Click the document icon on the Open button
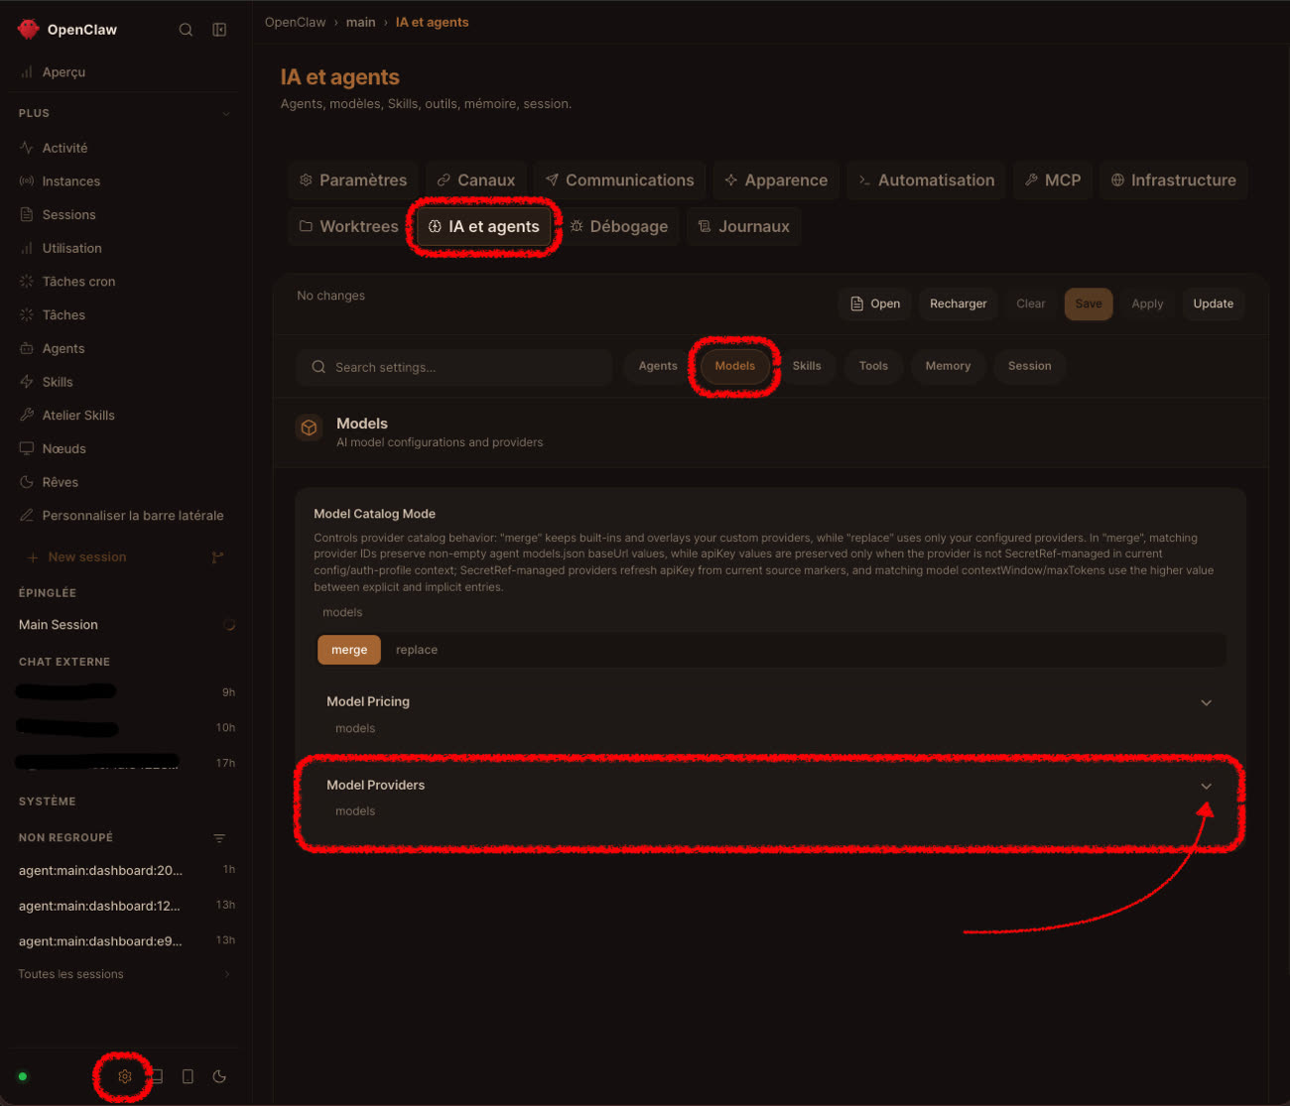Screen dimensions: 1290x1106 [x=857, y=304]
